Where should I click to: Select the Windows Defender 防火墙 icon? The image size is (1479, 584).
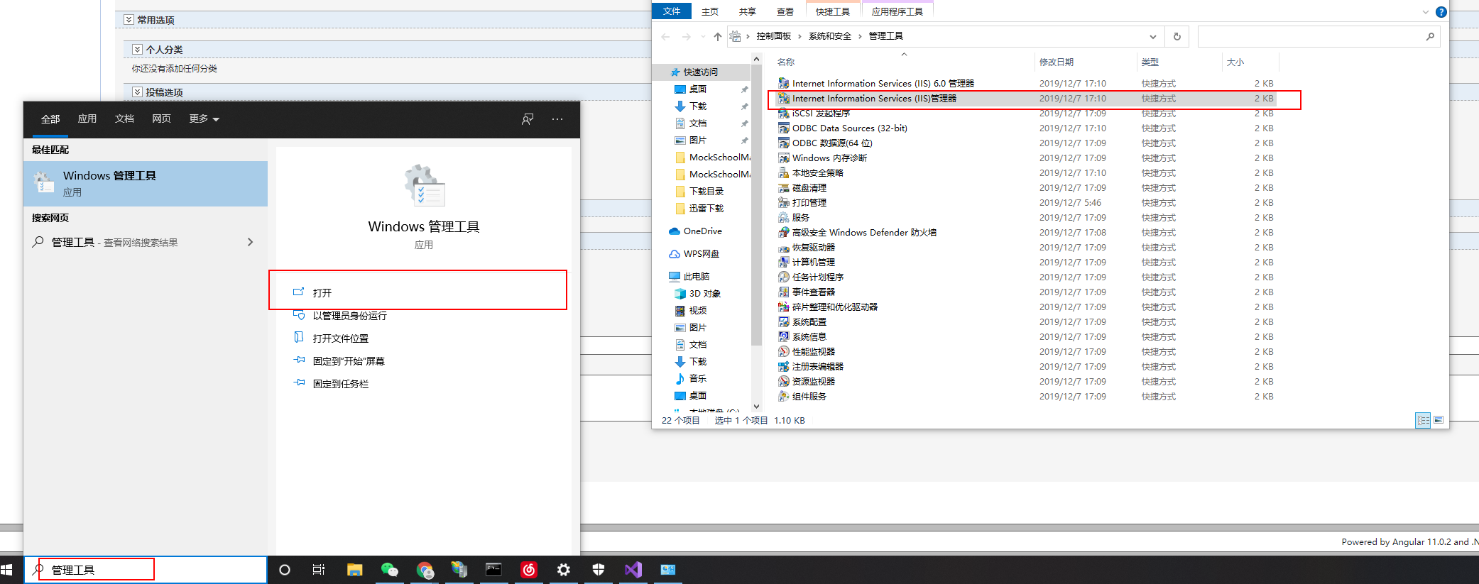tap(783, 232)
